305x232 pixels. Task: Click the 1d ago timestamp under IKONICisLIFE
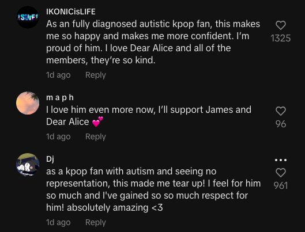click(58, 75)
